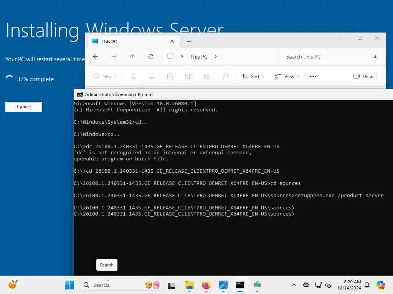Click the OneDrive cloud tray icon

(x=306, y=285)
